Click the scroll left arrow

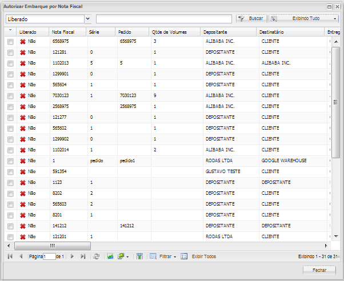[9, 246]
